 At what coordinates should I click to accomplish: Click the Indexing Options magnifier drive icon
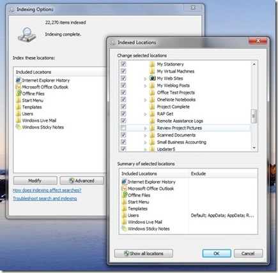pos(27,34)
